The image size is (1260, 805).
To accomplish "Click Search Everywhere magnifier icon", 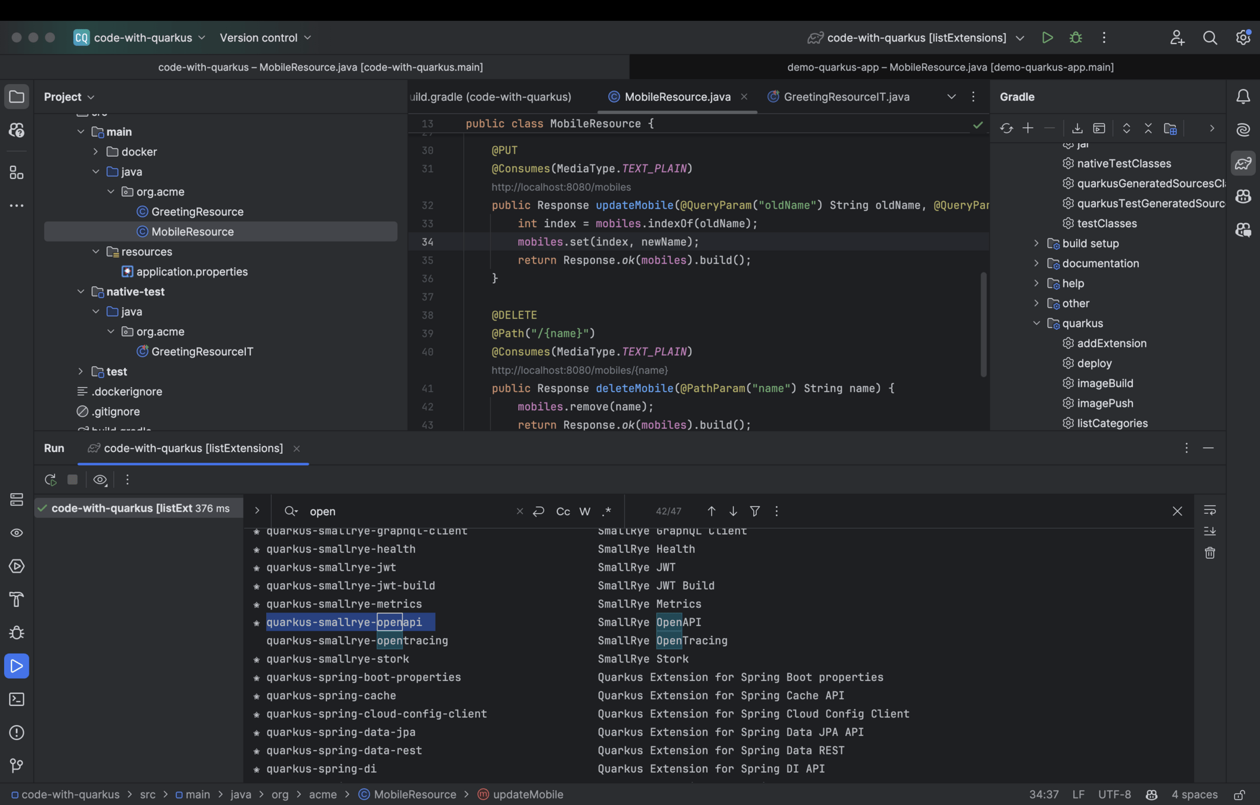I will point(1210,38).
